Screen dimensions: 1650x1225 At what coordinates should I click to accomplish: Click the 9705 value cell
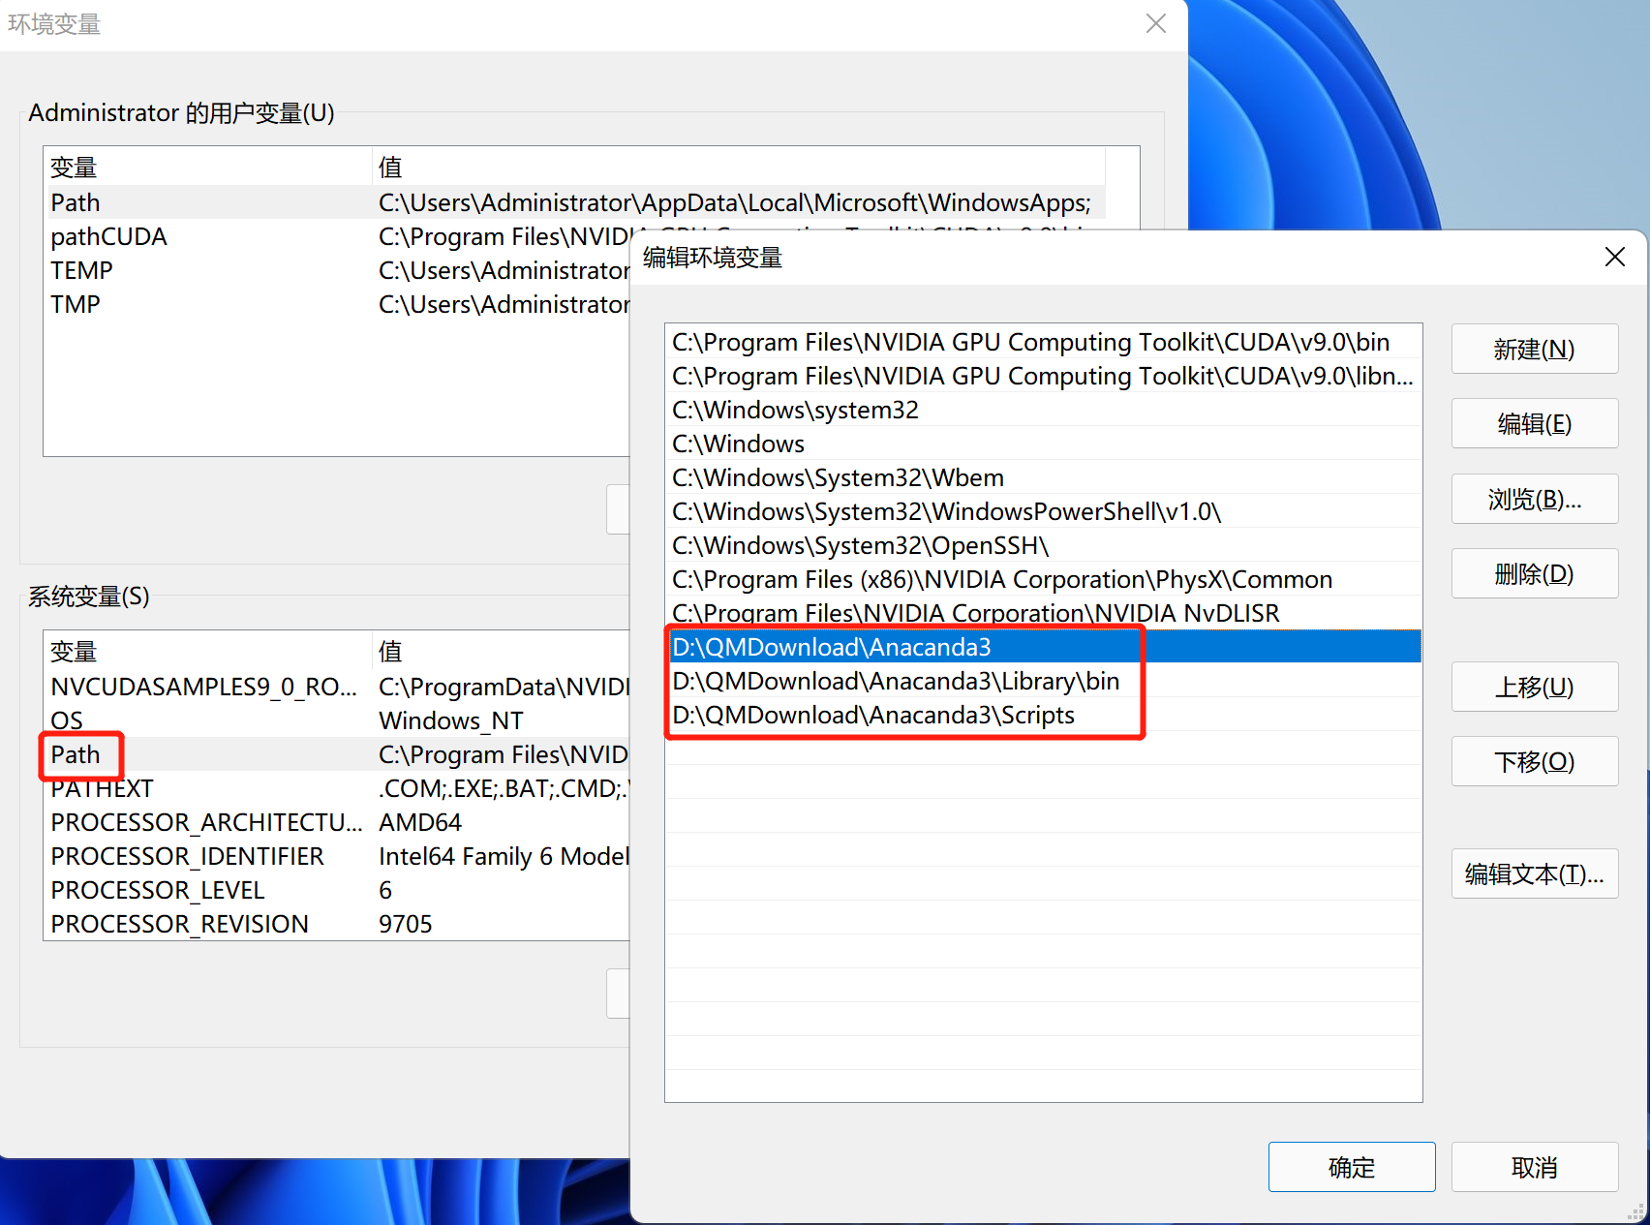pyautogui.click(x=406, y=924)
